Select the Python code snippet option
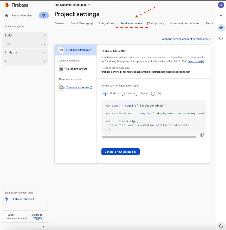The image size is (226, 230). (x=136, y=94)
